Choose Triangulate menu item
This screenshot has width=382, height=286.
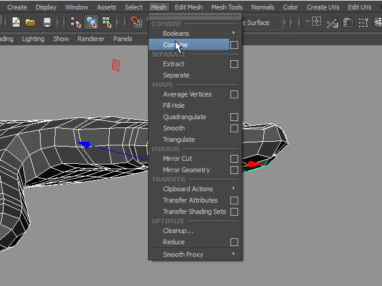pyautogui.click(x=179, y=140)
